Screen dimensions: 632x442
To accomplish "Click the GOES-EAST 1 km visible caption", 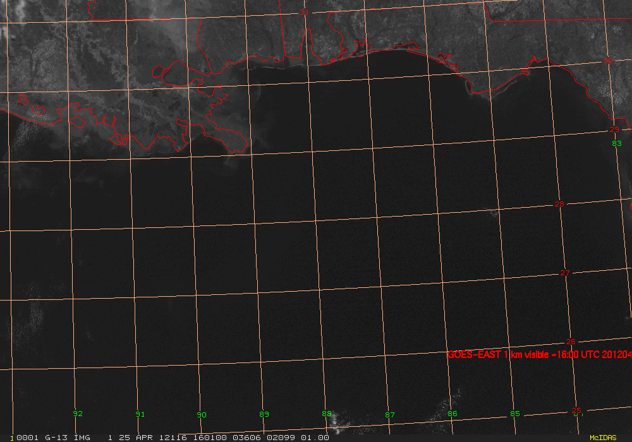I will [x=539, y=354].
